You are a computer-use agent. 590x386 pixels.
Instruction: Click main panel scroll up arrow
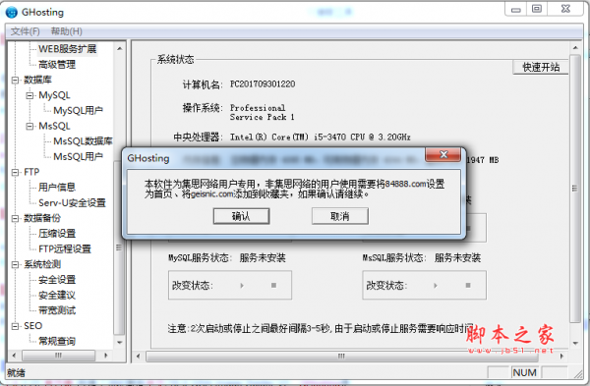pyautogui.click(x=575, y=48)
